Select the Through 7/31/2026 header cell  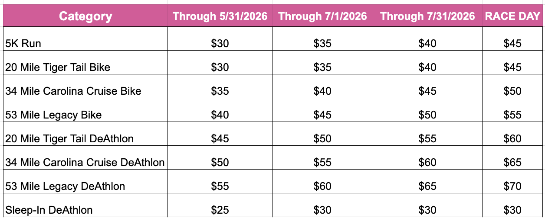[427, 16]
